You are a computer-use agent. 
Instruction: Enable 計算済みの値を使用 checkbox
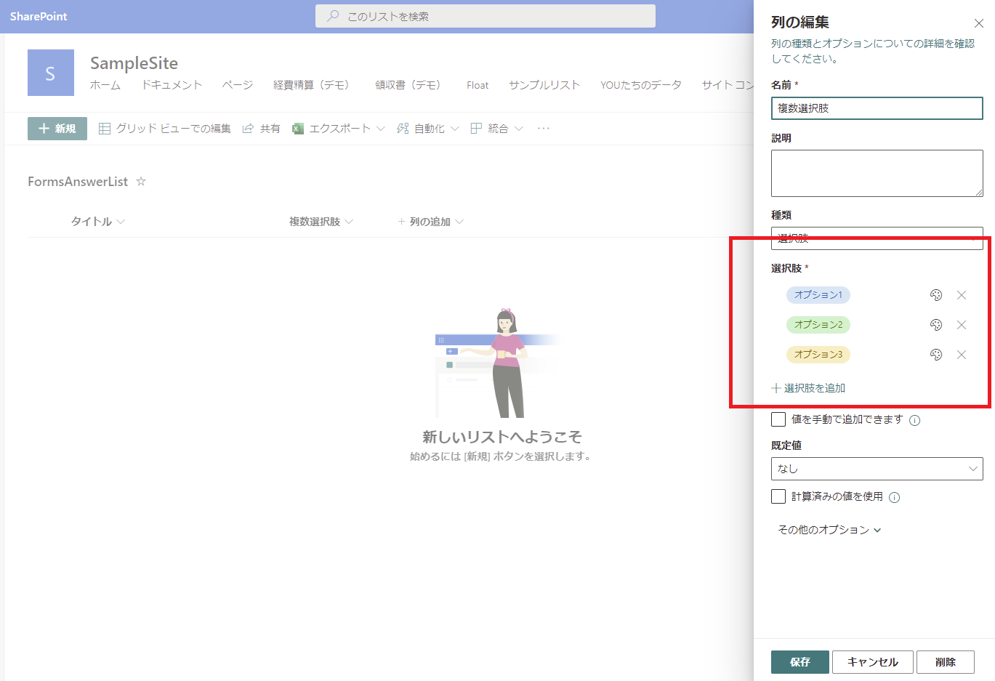pyautogui.click(x=778, y=496)
